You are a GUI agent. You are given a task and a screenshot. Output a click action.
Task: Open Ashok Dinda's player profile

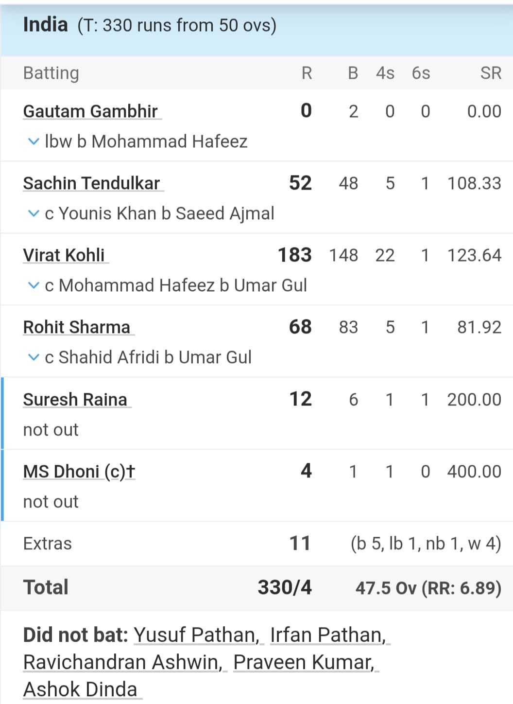(x=81, y=689)
